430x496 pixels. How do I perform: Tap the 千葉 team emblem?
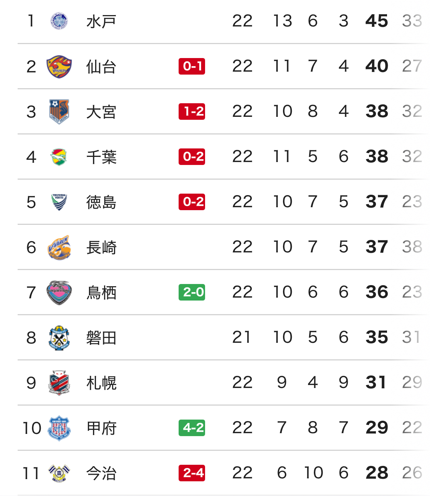[59, 157]
